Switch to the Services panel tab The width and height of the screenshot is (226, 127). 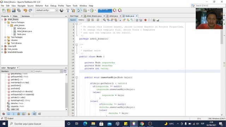pos(26,16)
